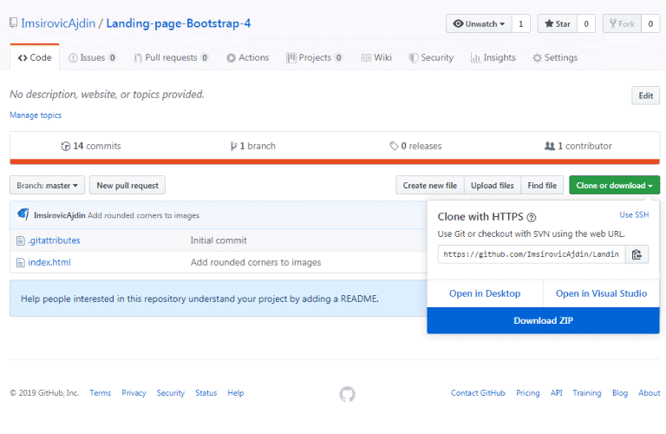Click the Manage topics link
Screen dimensions: 666x434
pos(36,115)
